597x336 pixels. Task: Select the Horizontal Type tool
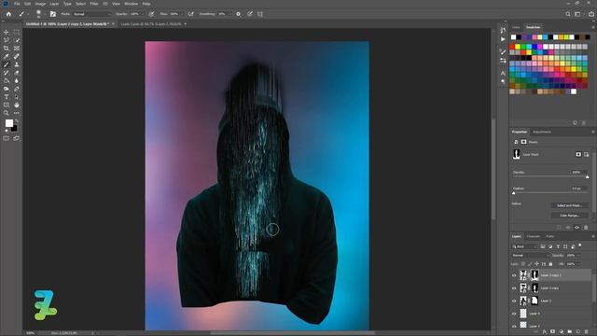7,97
